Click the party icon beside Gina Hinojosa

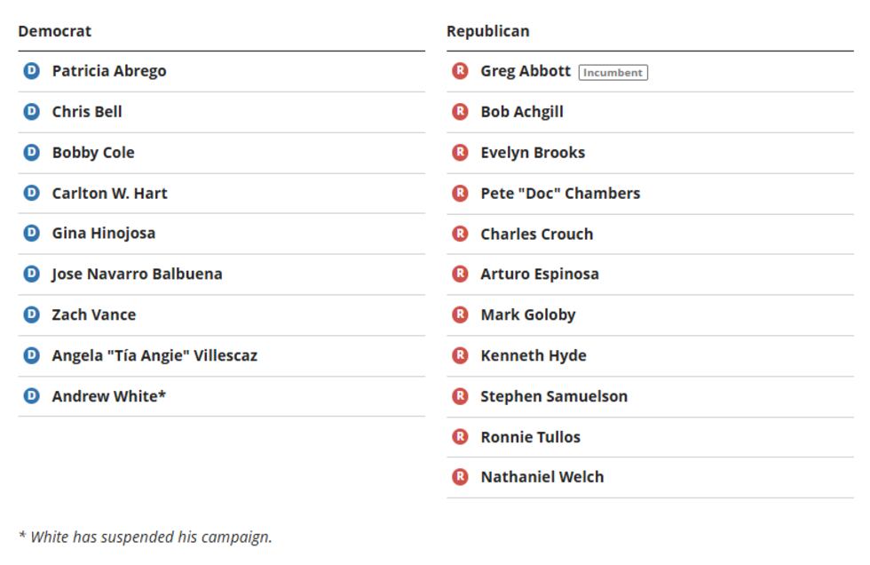[x=31, y=234]
